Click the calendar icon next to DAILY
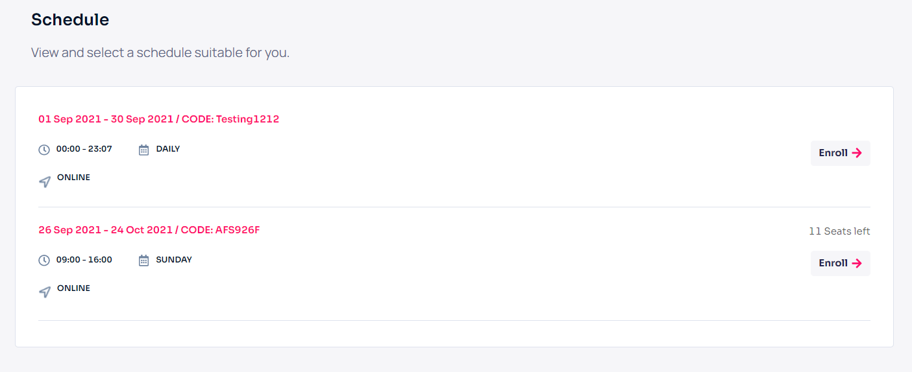This screenshot has width=912, height=372. click(x=144, y=150)
